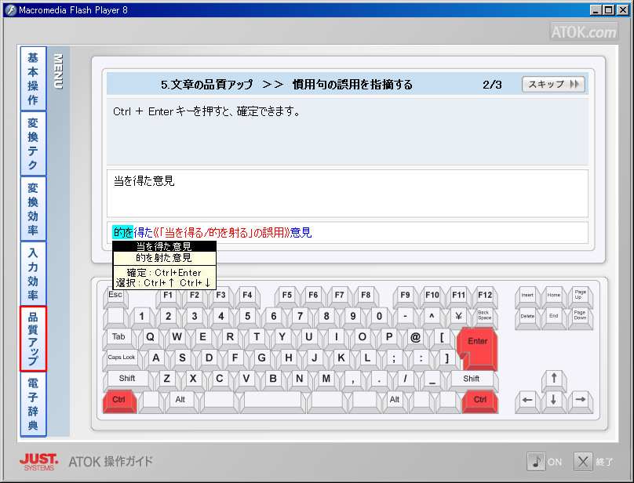The width and height of the screenshot is (634, 483).
Task: Open the 基本操作 menu tab
Action: coord(33,78)
